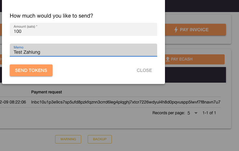Select the lnbc10u1p3e9cs7 payment request text
Screen dimensions: 239x151
[x=126, y=102]
